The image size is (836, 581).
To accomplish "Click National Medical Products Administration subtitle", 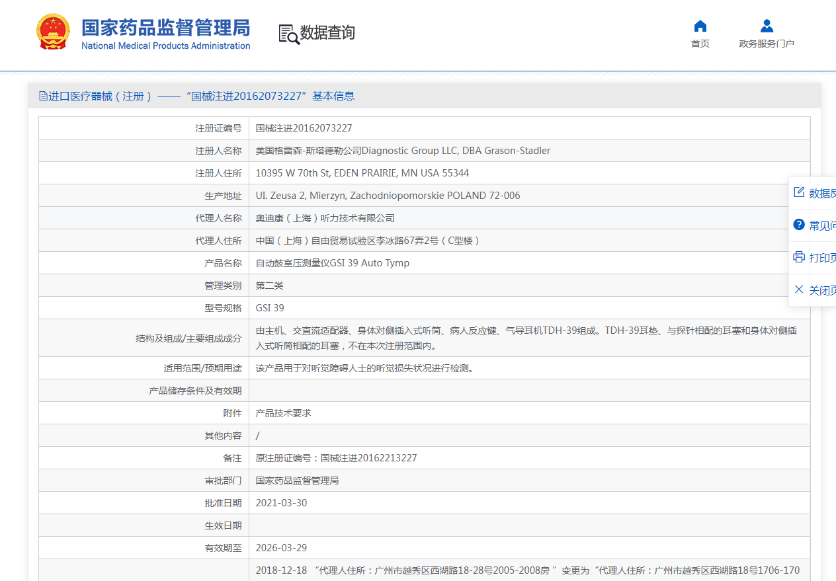I will point(166,46).
